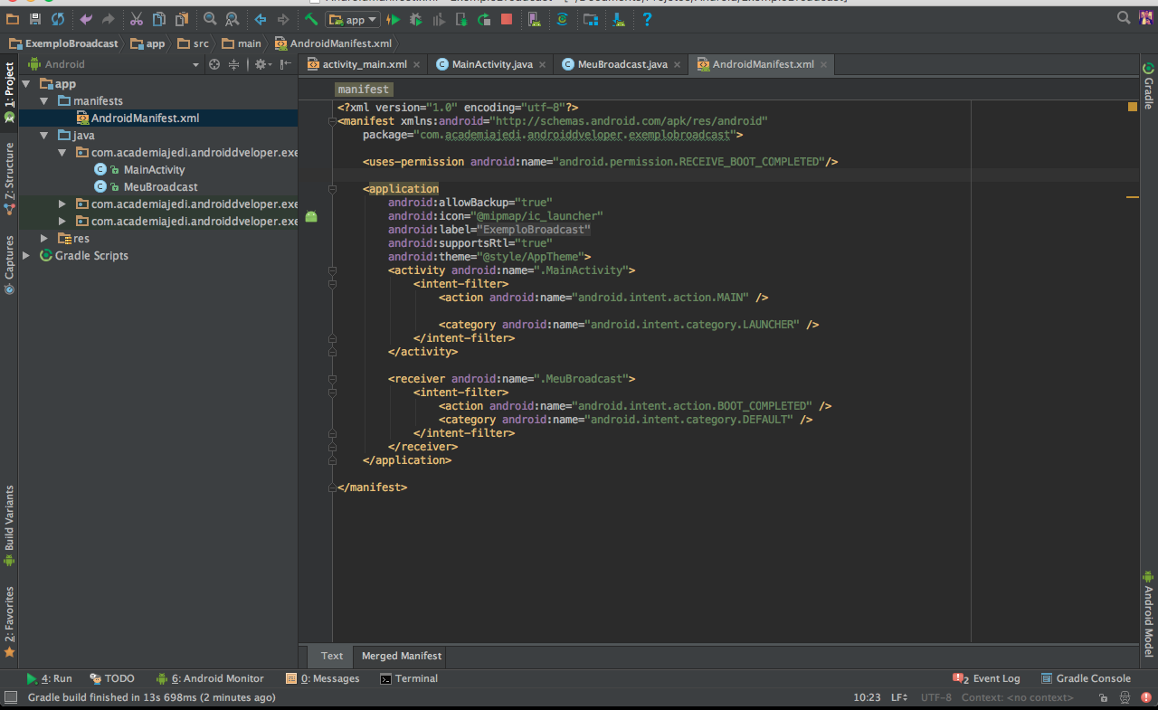Viewport: 1158px width, 710px height.
Task: Click the Sync/refresh icon in the toolbar
Action: click(x=58, y=19)
